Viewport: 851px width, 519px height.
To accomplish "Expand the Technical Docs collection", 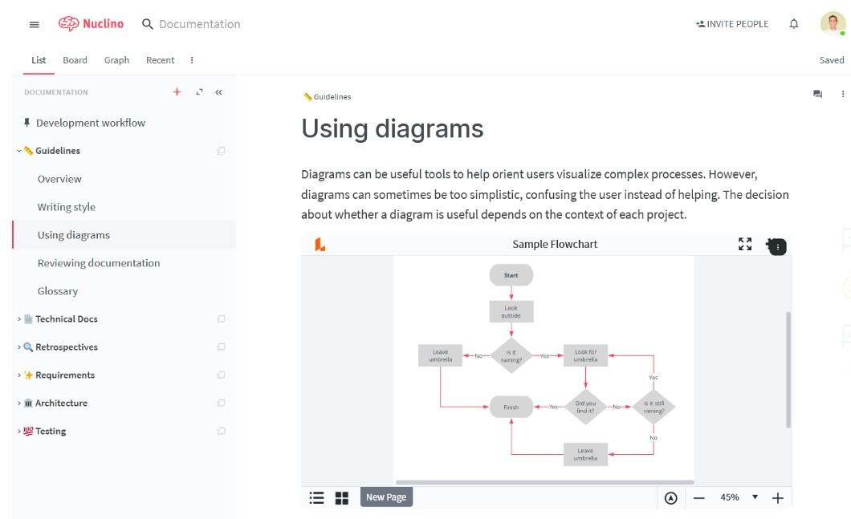I will pos(19,319).
